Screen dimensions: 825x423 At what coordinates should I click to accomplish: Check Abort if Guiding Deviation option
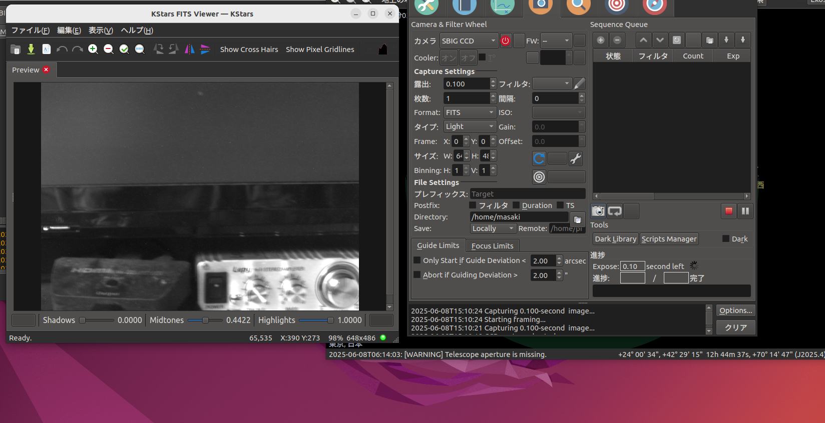click(417, 274)
